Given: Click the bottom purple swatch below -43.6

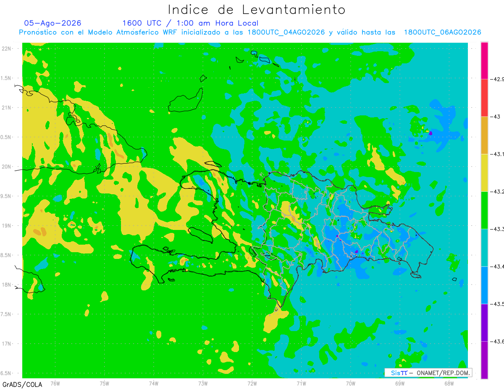Looking at the screenshot, I should coord(484,360).
